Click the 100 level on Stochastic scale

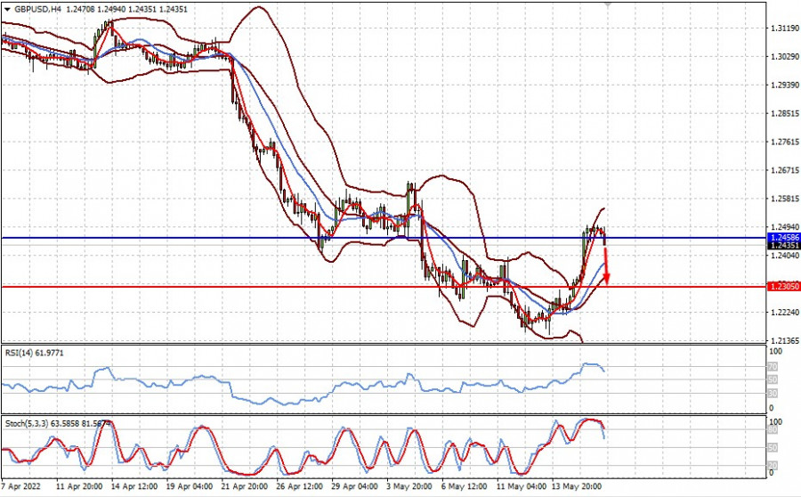coord(775,422)
